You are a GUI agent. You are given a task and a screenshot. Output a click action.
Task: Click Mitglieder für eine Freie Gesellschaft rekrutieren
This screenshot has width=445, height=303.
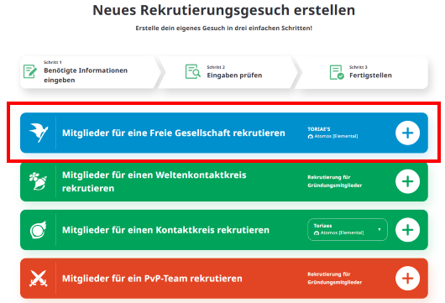click(174, 133)
